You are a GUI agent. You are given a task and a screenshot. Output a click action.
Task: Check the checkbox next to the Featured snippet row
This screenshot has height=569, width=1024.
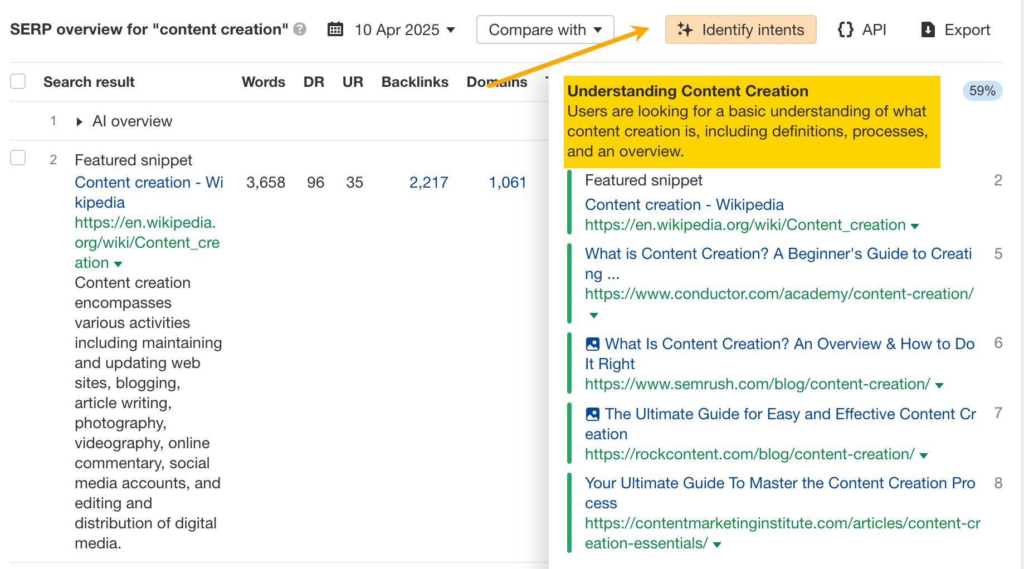18,158
